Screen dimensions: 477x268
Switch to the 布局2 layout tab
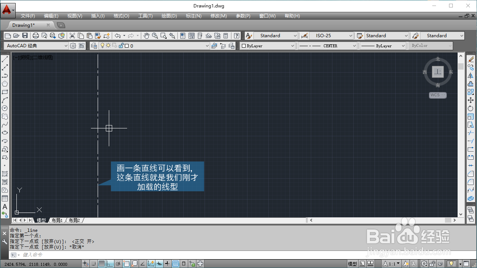pyautogui.click(x=74, y=220)
